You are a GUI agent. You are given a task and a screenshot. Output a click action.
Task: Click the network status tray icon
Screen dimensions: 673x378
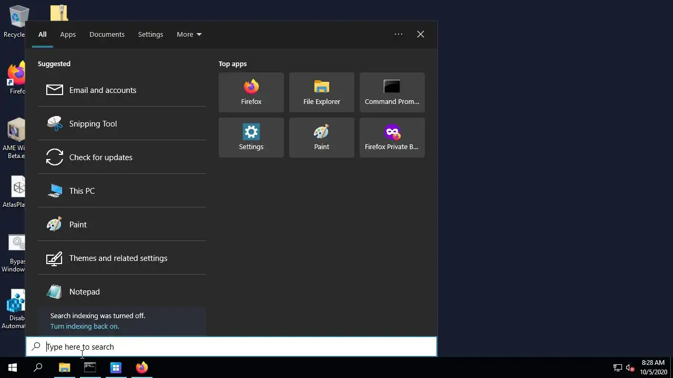(618, 368)
